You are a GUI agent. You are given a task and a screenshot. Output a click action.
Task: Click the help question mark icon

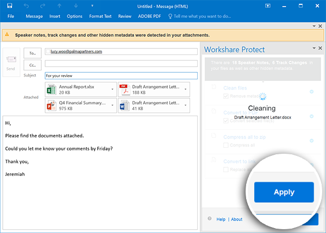[210, 219]
